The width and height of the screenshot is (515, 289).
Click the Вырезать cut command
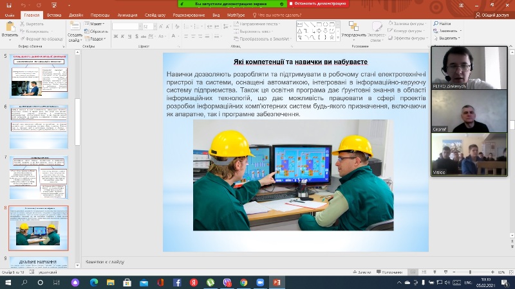tap(32, 24)
